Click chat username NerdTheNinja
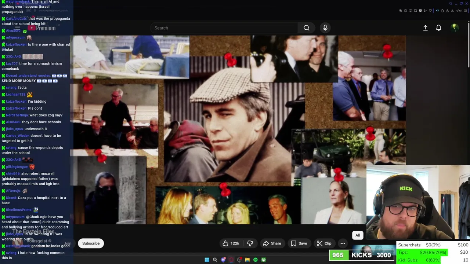Image resolution: width=470 pixels, height=264 pixels. tap(17, 115)
